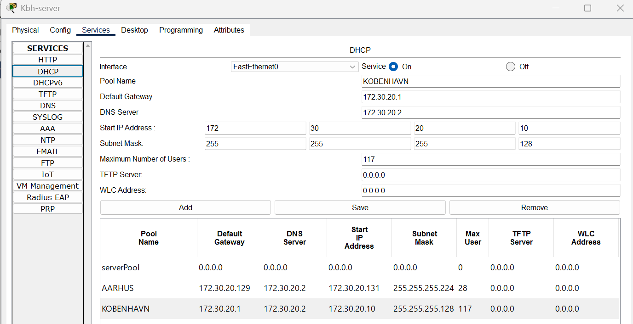Image resolution: width=633 pixels, height=324 pixels.
Task: Click the Add pool button
Action: pos(185,207)
